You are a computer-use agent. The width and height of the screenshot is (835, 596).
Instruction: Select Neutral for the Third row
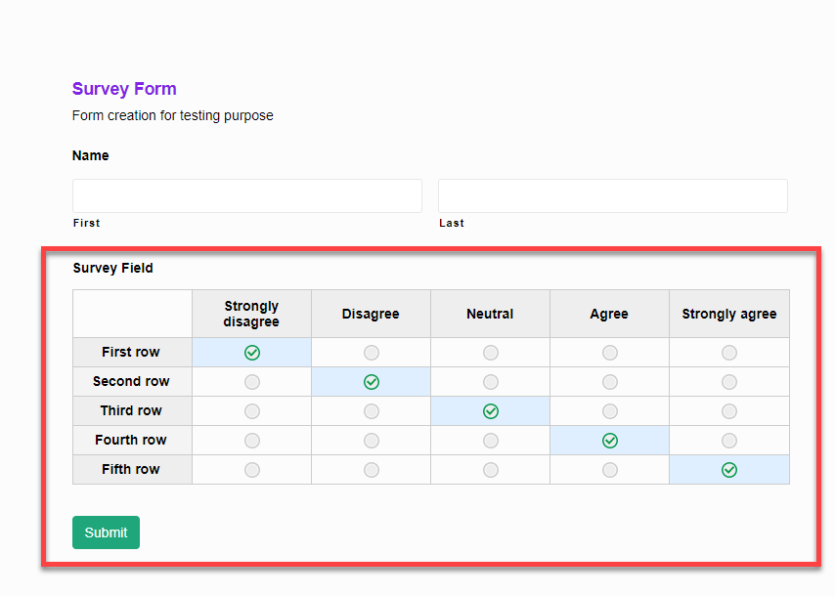click(x=490, y=410)
